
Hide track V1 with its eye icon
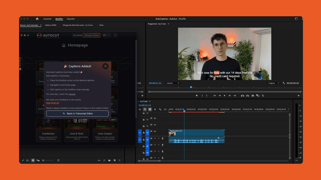pos(155,131)
